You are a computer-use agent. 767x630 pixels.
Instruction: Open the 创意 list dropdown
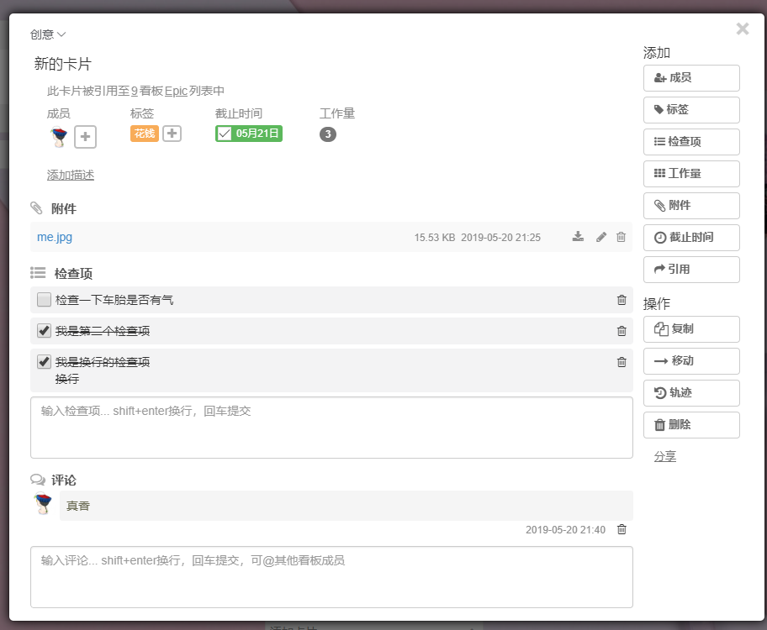click(x=47, y=34)
